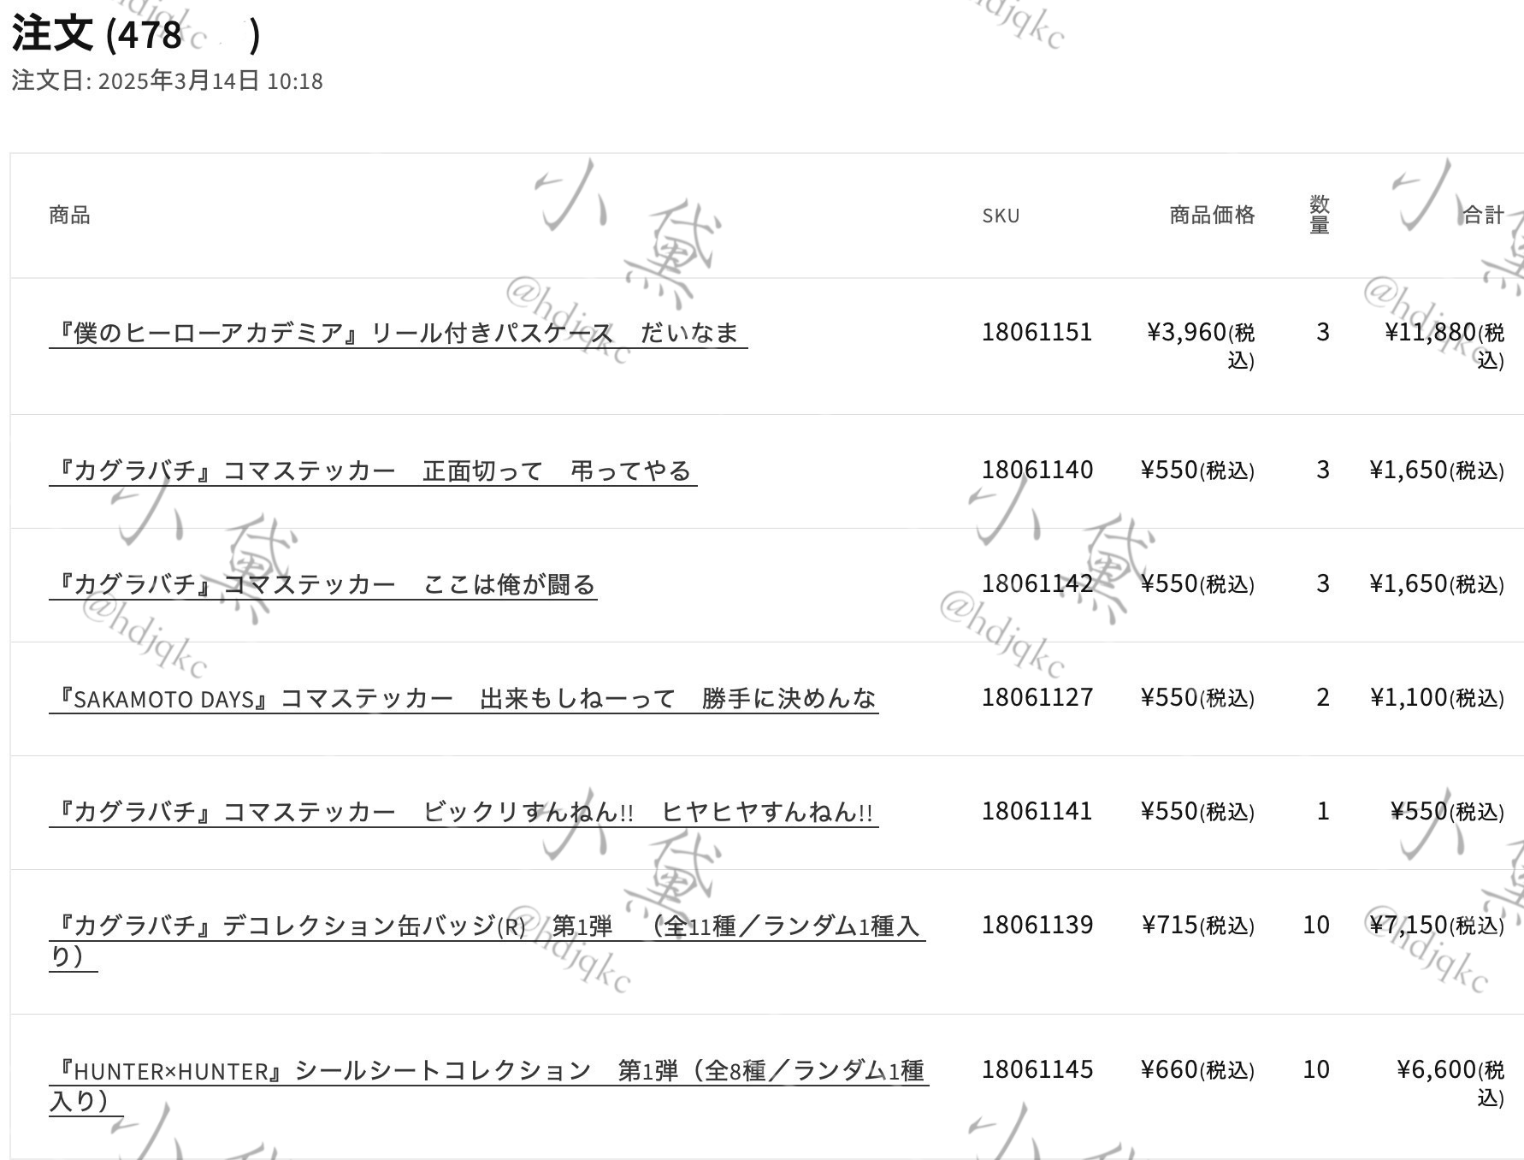Open the 僕のヒーローアカデミア リール付きパスケース link
Image resolution: width=1524 pixels, height=1160 pixels.
coord(399,333)
